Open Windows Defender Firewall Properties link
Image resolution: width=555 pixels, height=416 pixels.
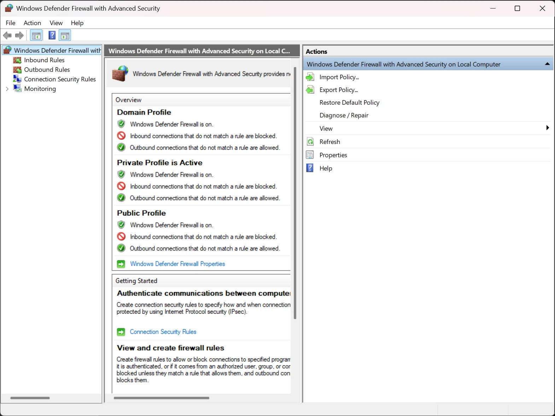click(x=177, y=264)
